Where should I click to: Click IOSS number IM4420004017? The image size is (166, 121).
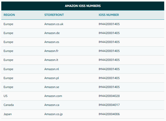click(109, 105)
